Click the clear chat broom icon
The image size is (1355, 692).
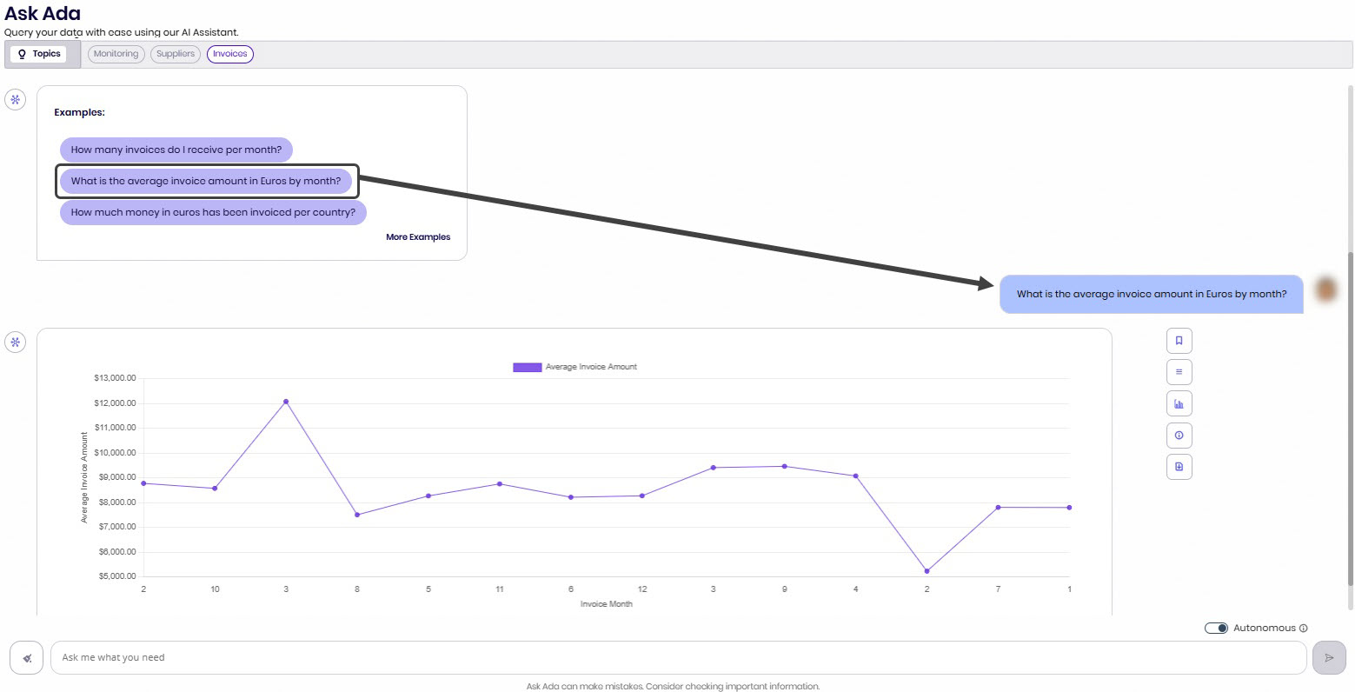(x=27, y=658)
